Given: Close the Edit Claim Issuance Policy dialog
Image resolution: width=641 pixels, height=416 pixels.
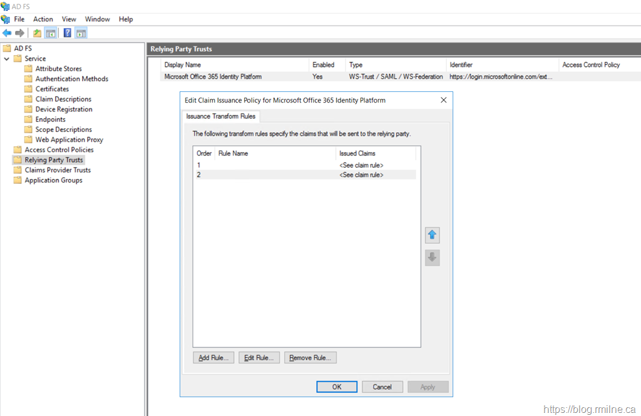Looking at the screenshot, I should [443, 100].
